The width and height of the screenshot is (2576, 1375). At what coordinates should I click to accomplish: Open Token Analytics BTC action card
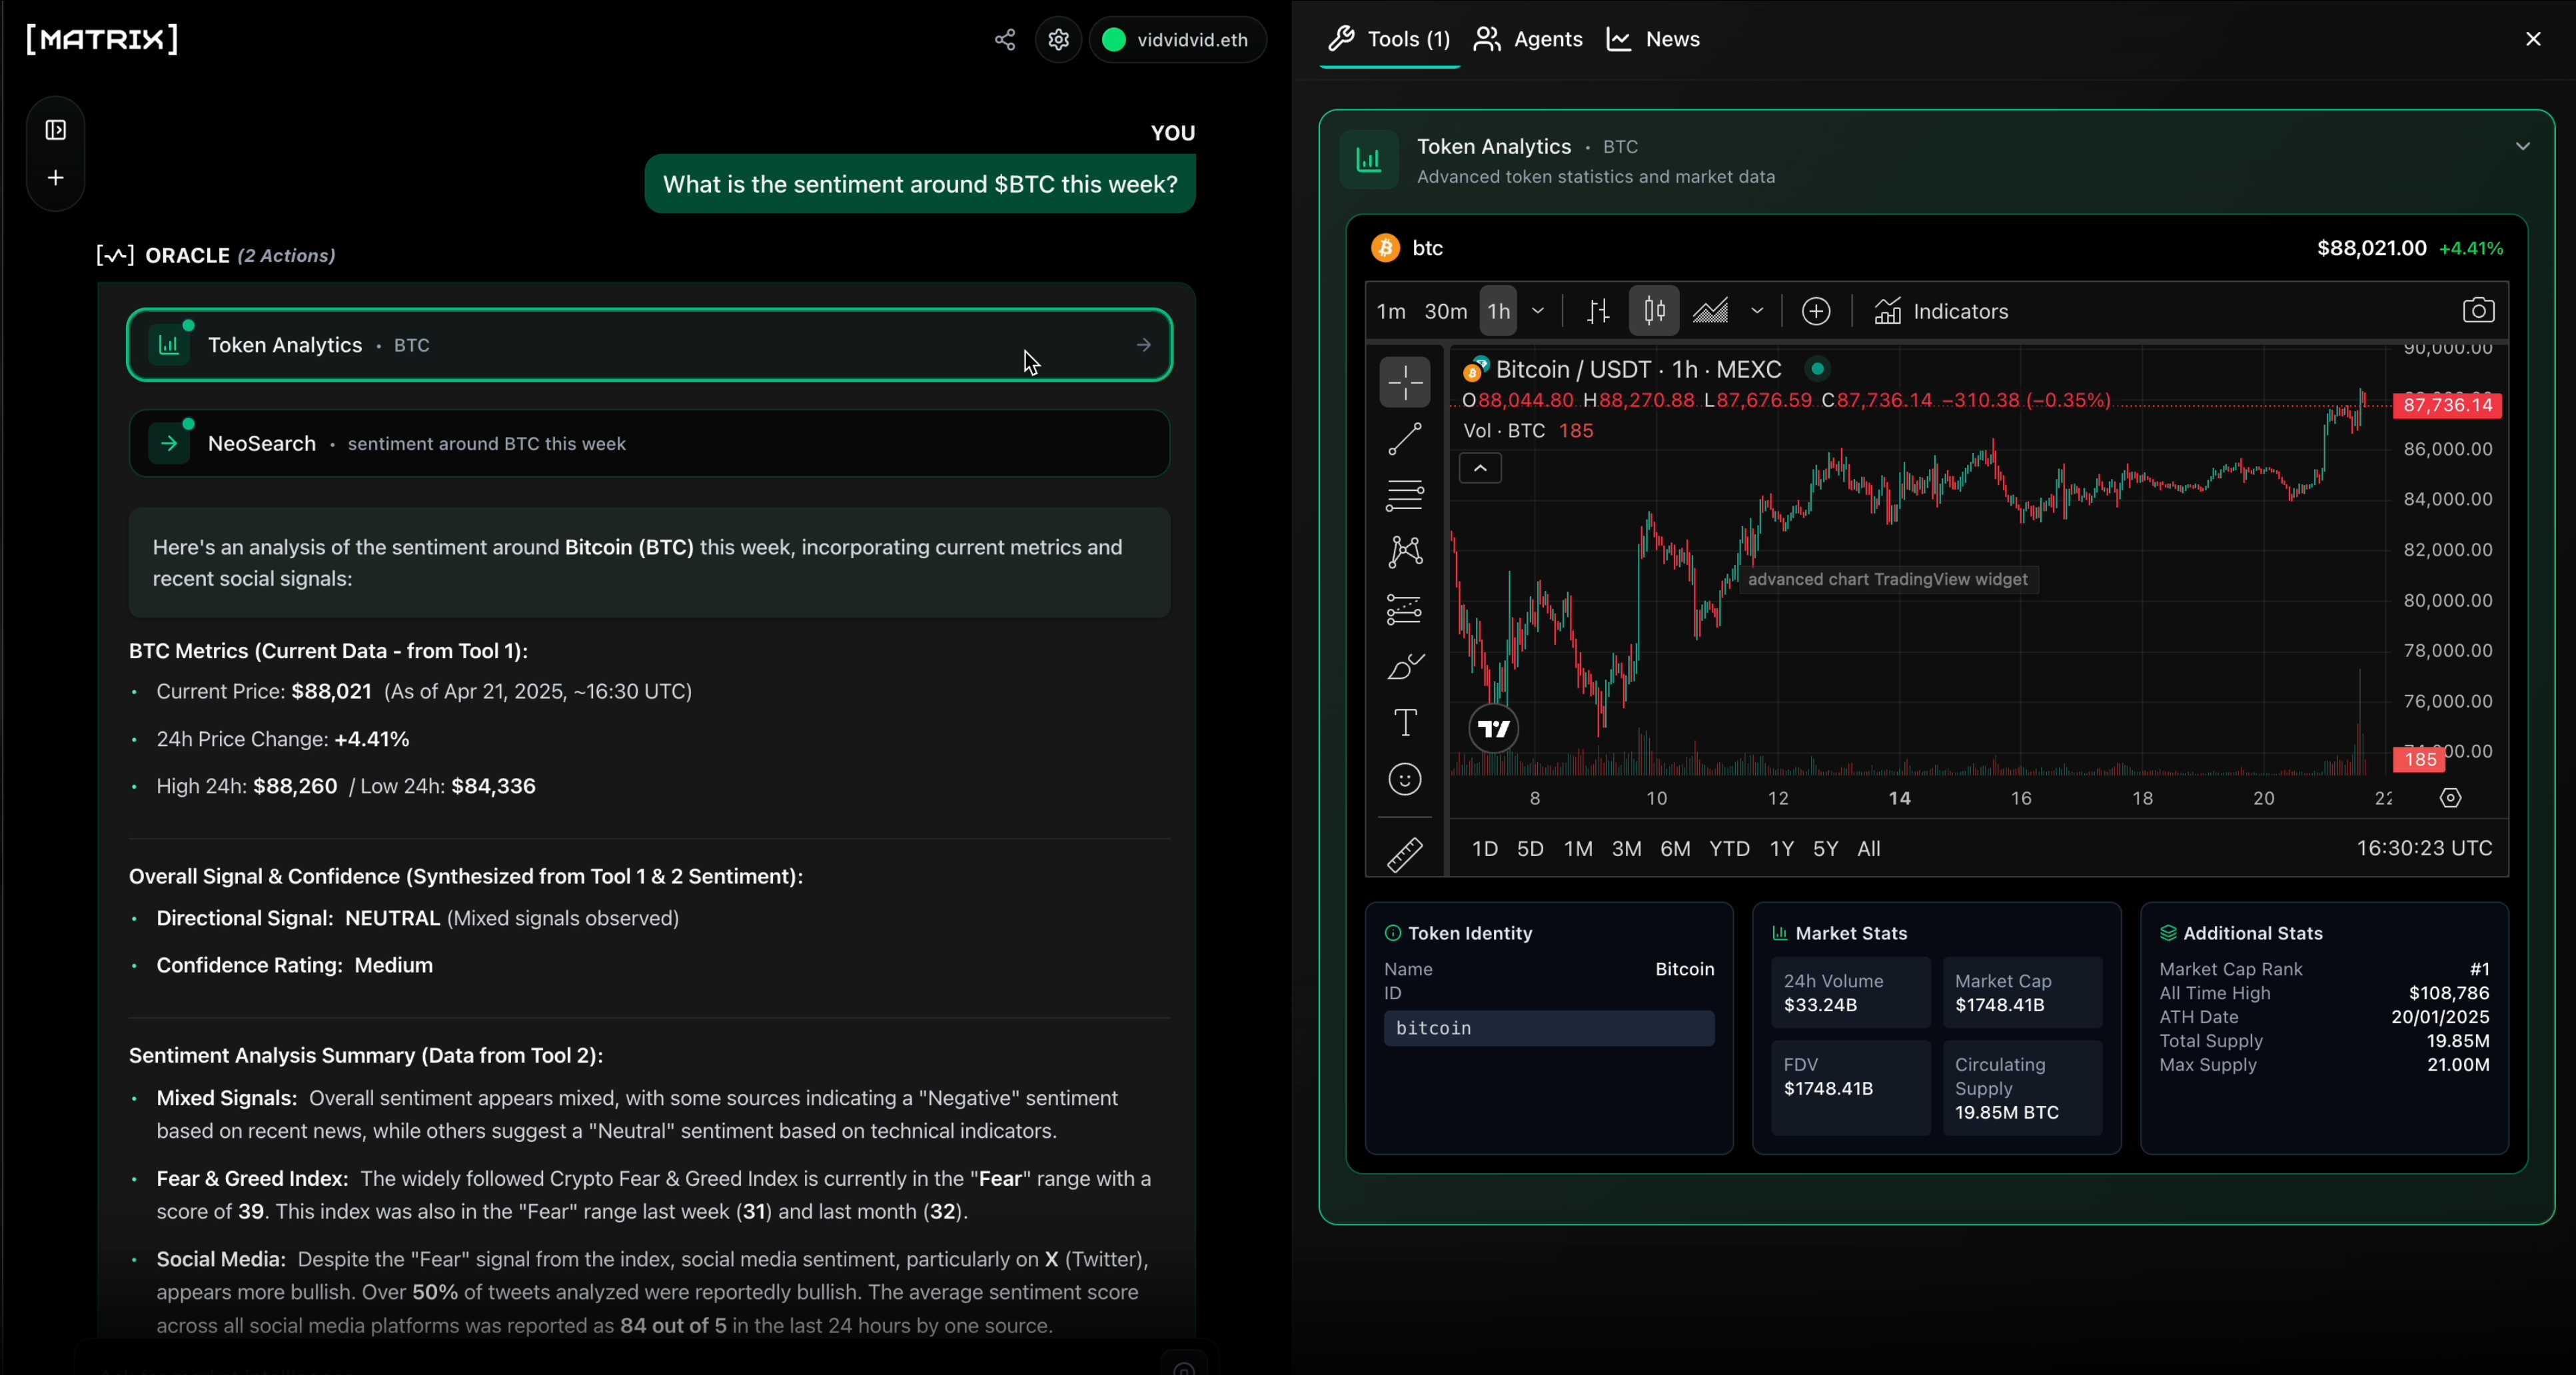point(650,345)
